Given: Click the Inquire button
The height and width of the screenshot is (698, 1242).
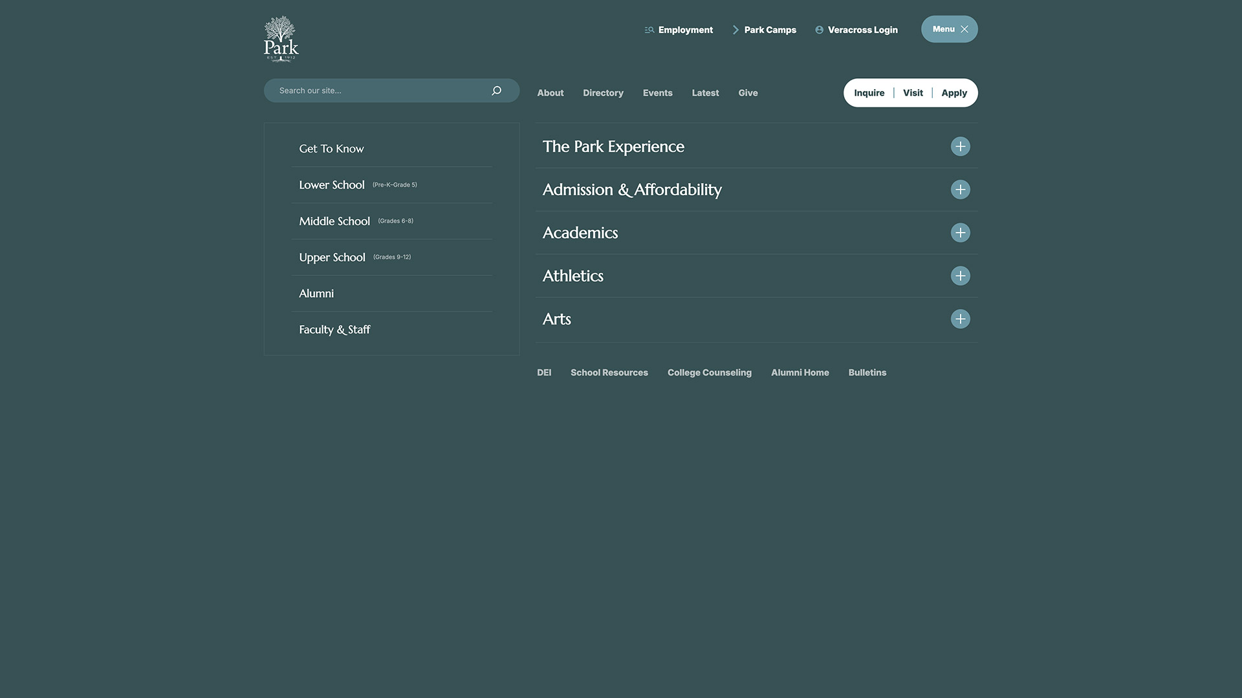Looking at the screenshot, I should pyautogui.click(x=869, y=93).
